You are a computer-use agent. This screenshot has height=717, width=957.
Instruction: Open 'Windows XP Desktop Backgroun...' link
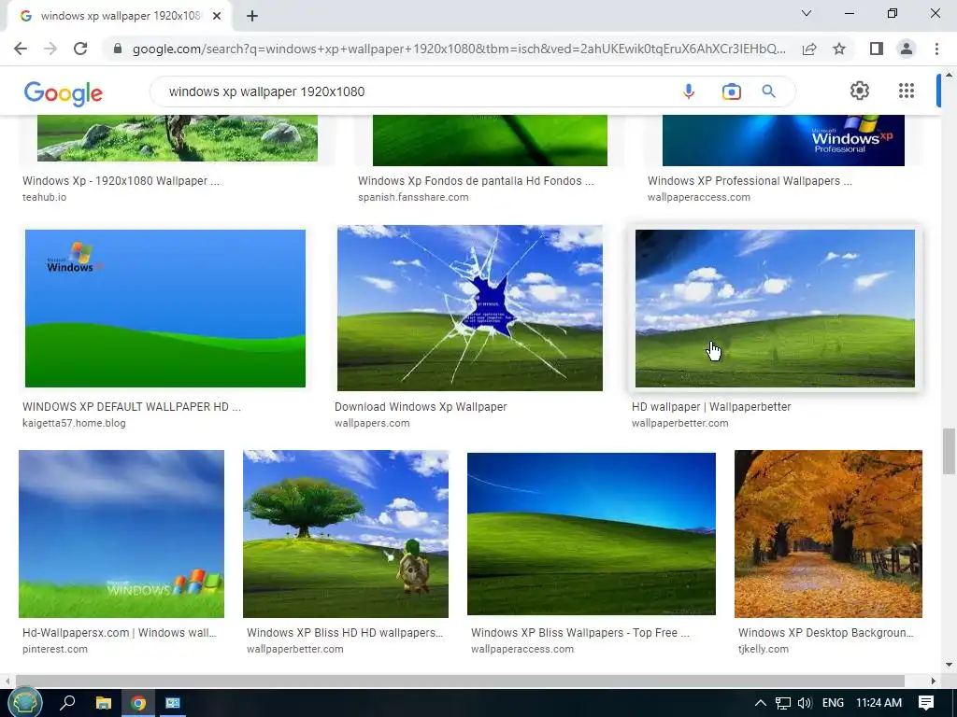[826, 633]
